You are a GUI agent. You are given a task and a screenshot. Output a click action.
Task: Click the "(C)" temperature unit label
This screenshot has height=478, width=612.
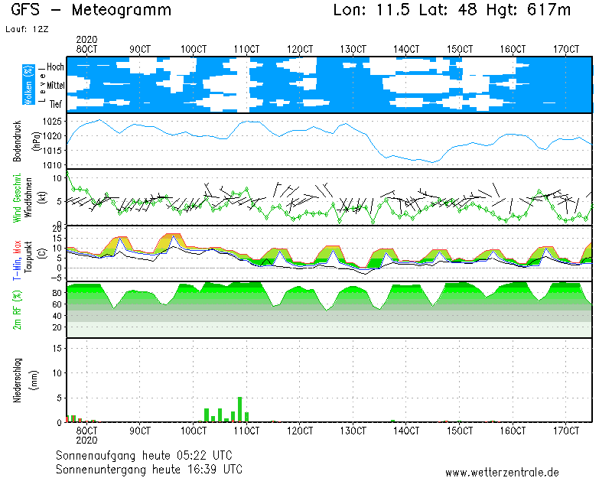(x=42, y=253)
